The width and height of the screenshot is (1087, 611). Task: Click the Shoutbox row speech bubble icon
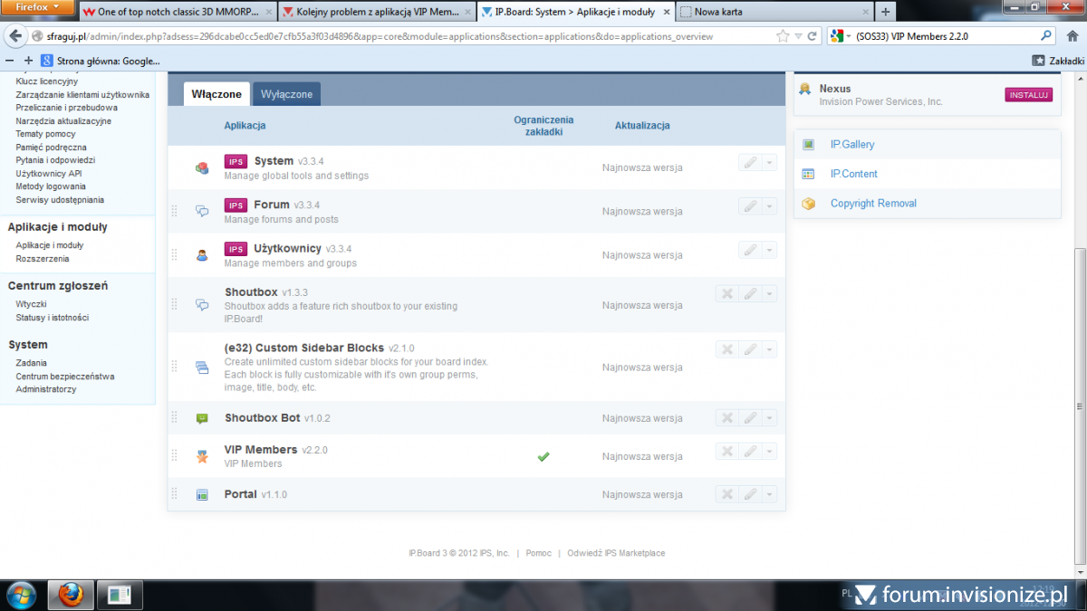(x=202, y=305)
